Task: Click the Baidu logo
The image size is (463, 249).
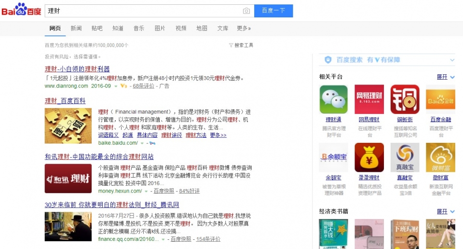Action: click(x=21, y=10)
